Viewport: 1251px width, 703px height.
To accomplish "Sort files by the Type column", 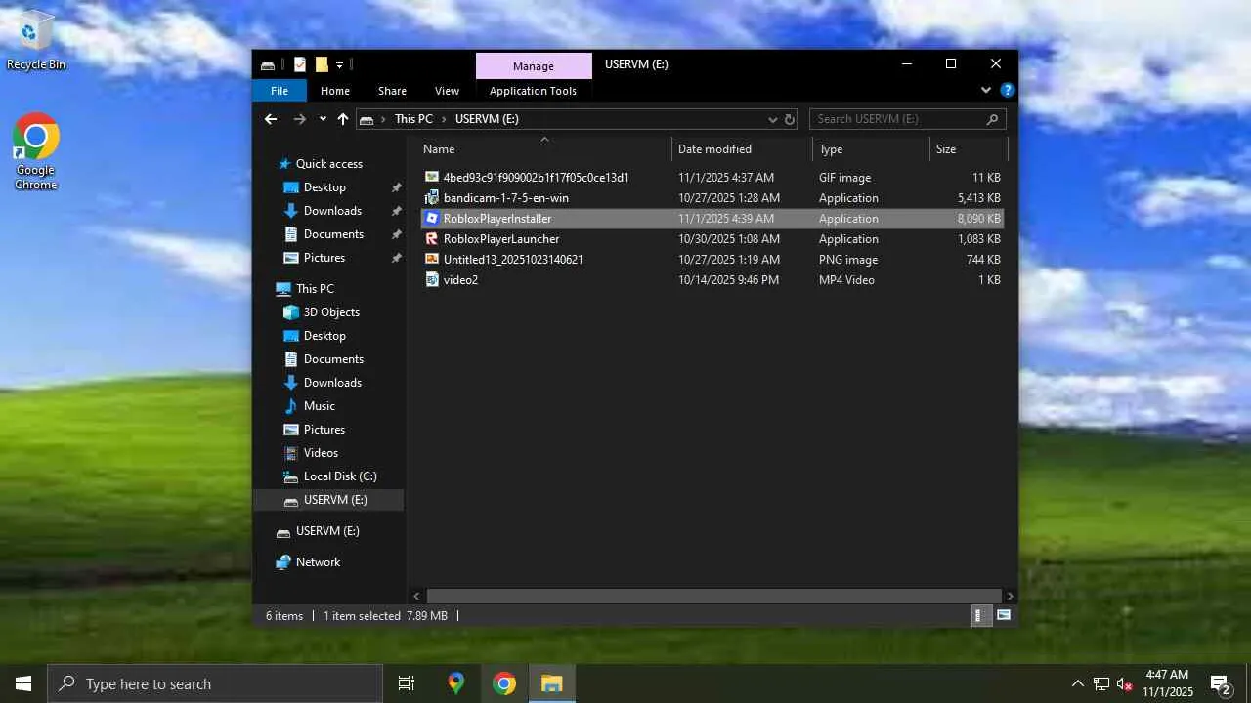I will (831, 149).
